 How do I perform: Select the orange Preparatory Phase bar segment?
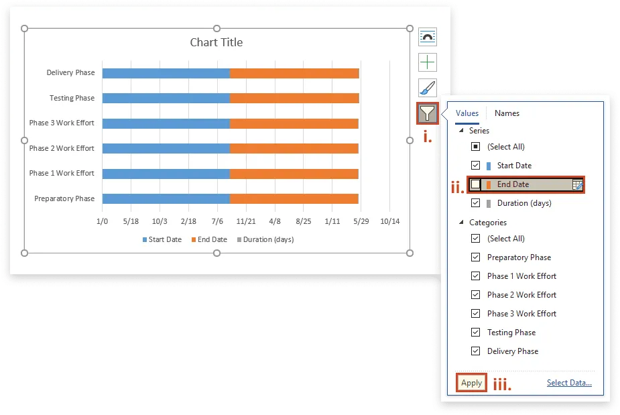[x=294, y=198]
